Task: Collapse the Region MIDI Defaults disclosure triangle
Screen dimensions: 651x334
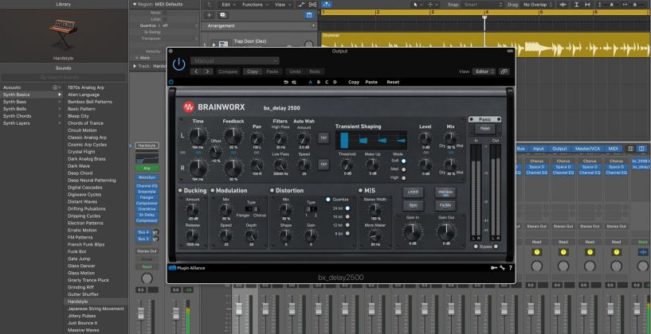Action: [135, 4]
